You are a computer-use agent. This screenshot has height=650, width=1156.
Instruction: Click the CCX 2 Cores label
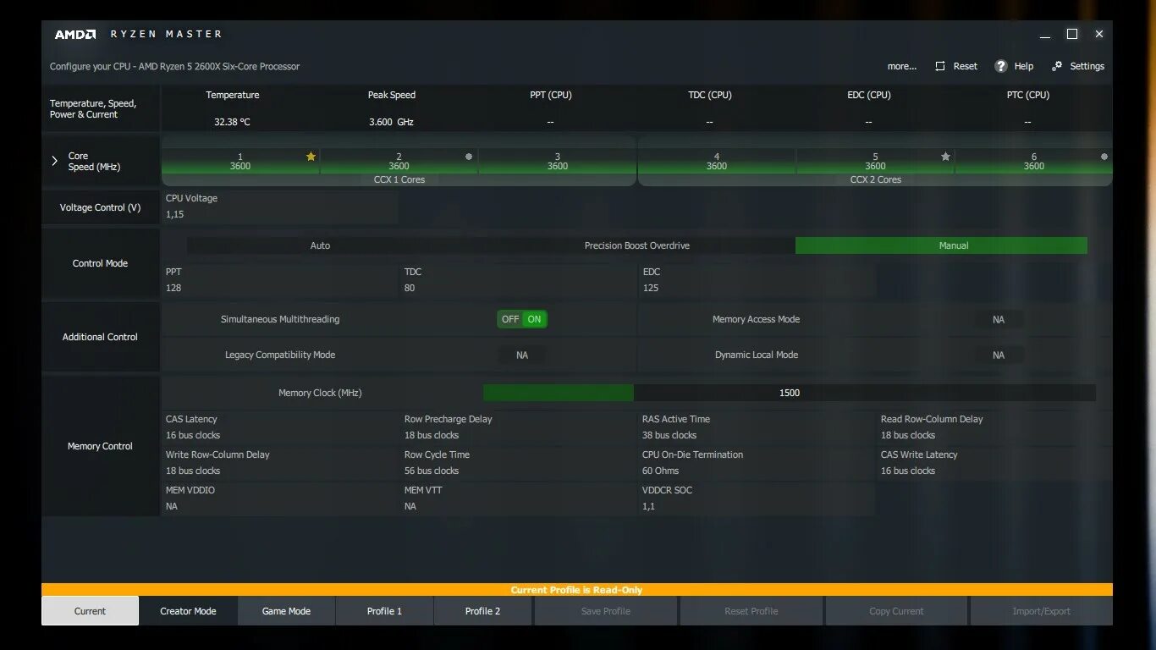pos(875,179)
